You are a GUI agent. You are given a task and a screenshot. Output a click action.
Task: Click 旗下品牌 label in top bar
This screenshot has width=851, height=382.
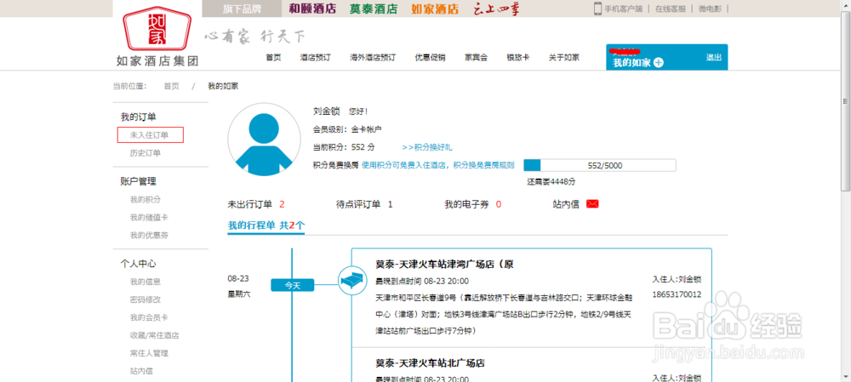(x=242, y=9)
